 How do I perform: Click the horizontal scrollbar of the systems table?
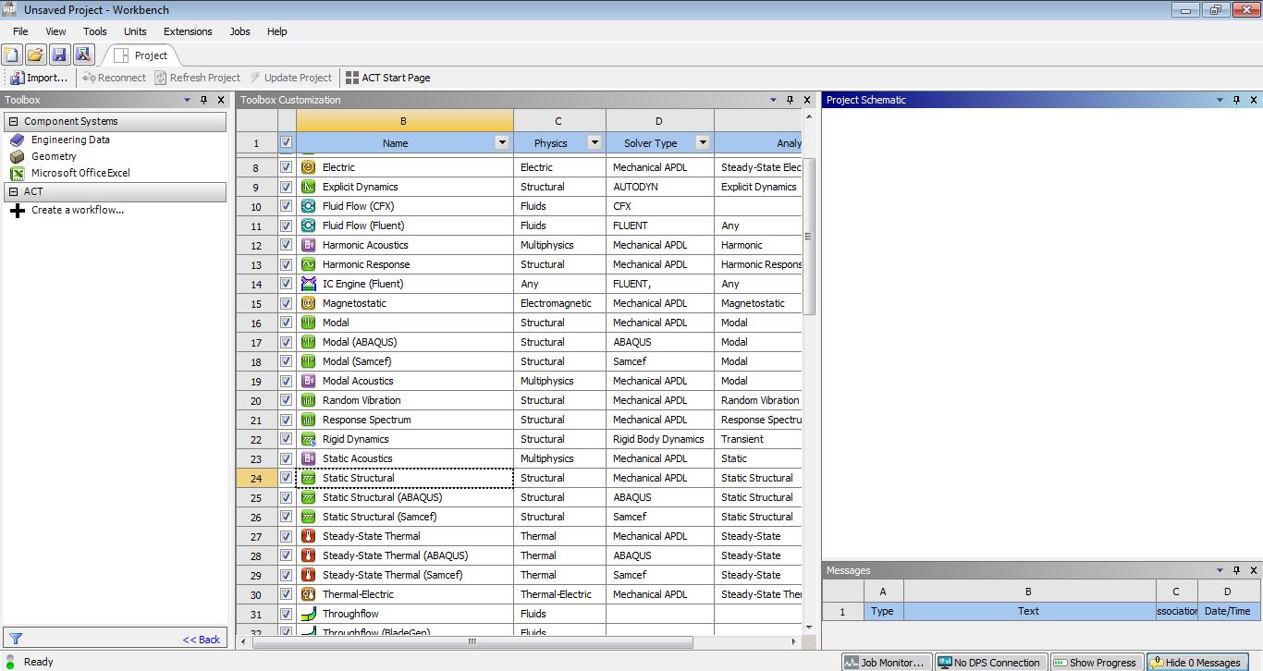click(472, 641)
